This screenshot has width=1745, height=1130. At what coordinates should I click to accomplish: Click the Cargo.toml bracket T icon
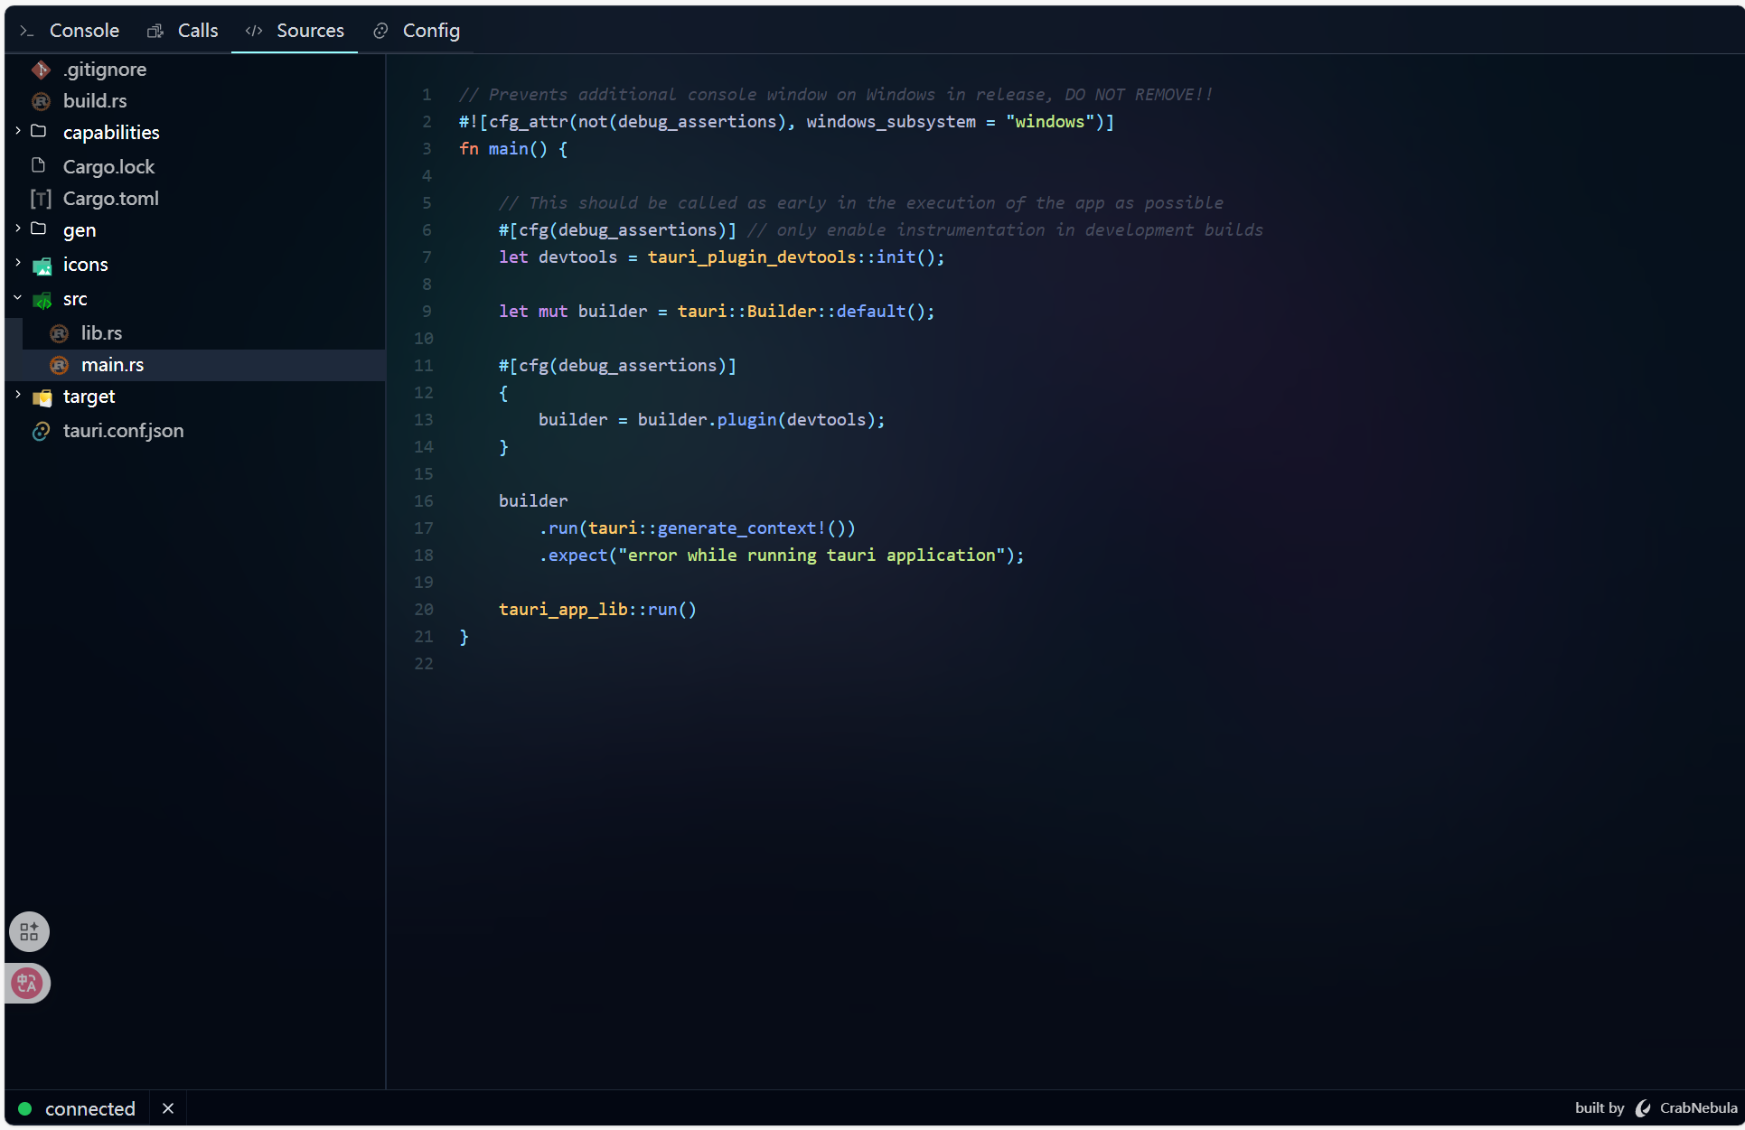tap(41, 199)
